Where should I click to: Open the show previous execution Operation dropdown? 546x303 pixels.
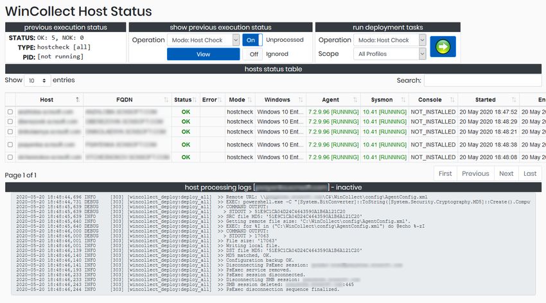point(203,40)
